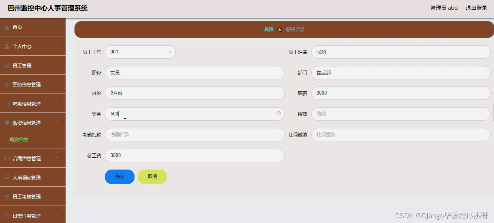Click the empty 考勤扣款 input field

click(x=195, y=135)
